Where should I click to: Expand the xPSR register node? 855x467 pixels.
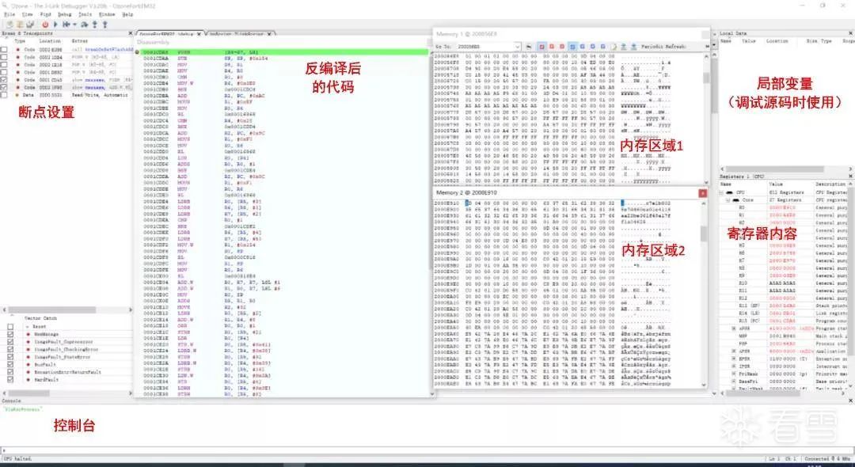734,328
